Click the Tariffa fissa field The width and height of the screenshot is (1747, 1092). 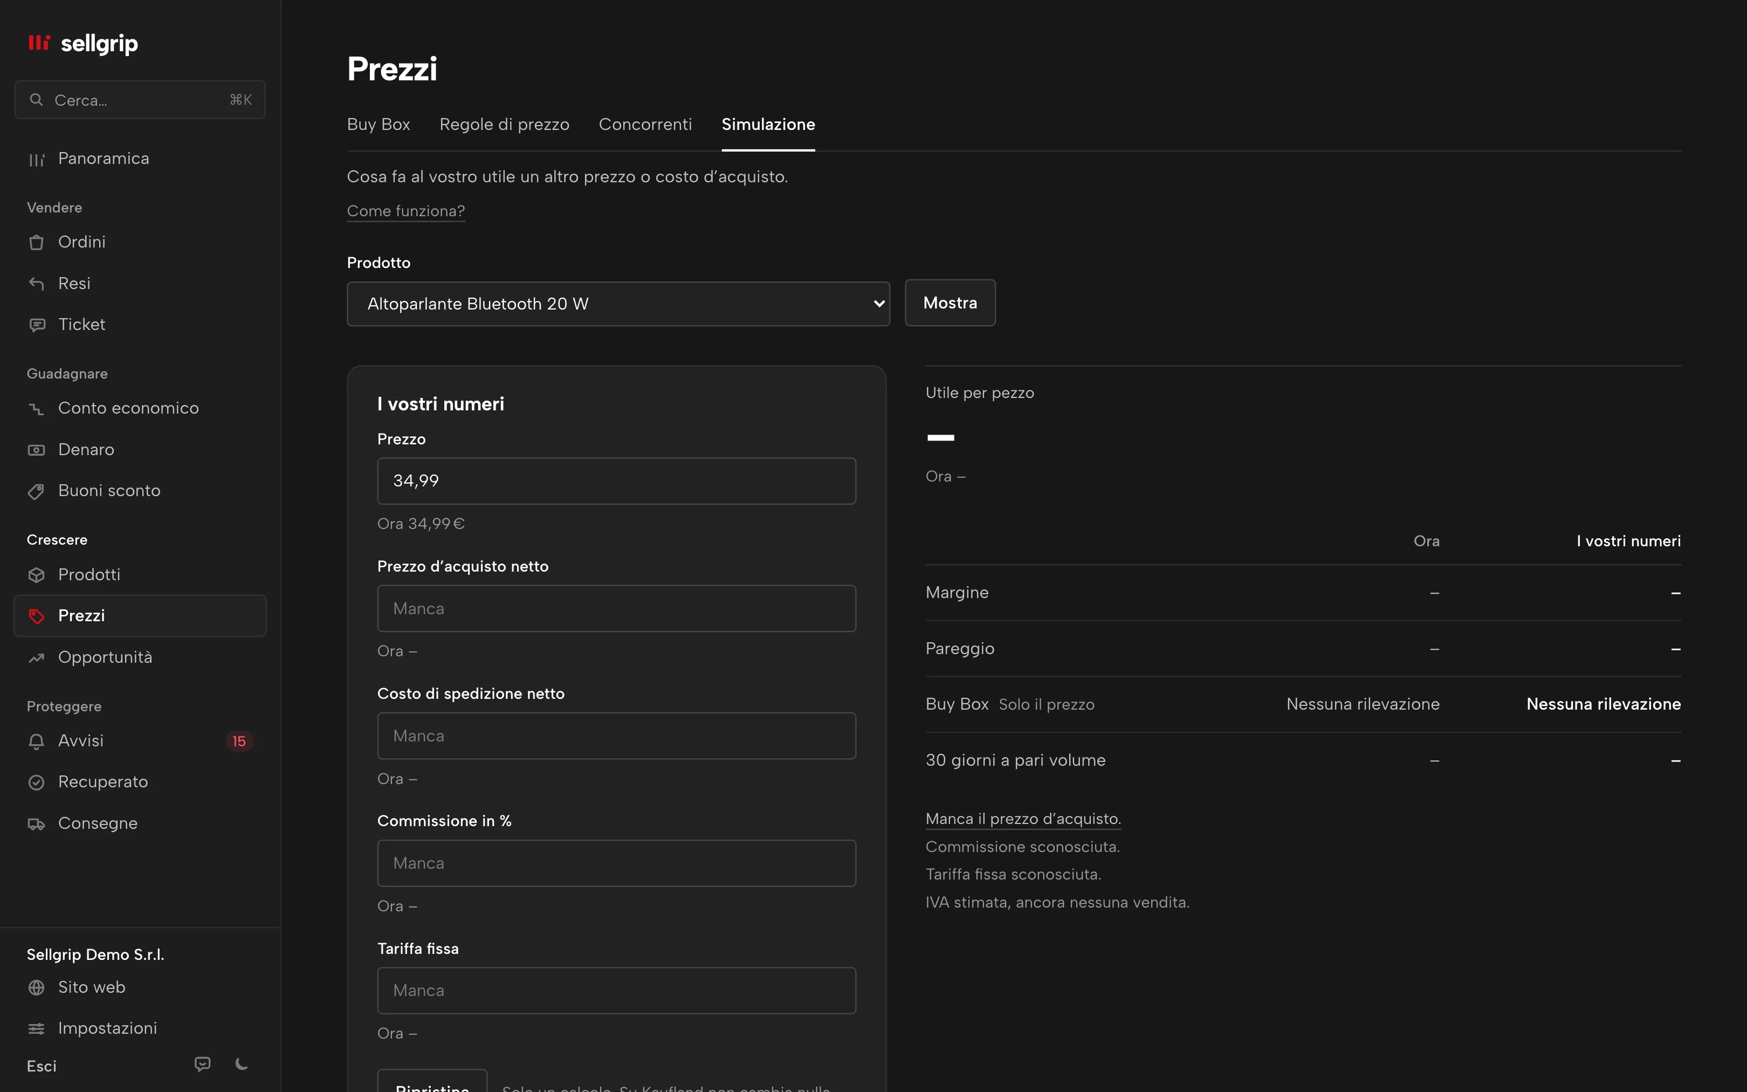[x=616, y=991]
